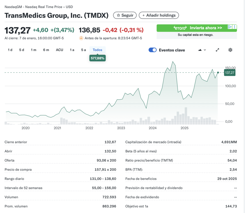Click the pre-market sunrise icon
245x213 pixels.
click(81, 38)
